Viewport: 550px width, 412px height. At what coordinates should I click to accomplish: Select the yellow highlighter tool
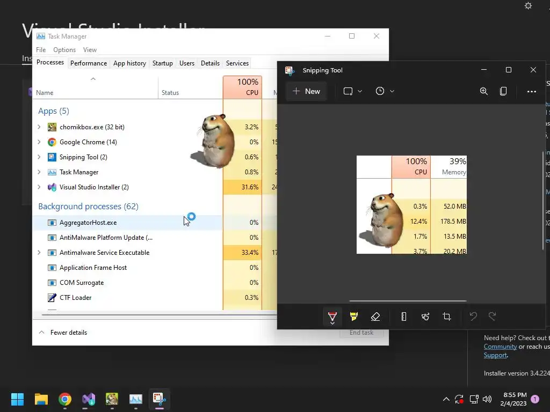353,317
